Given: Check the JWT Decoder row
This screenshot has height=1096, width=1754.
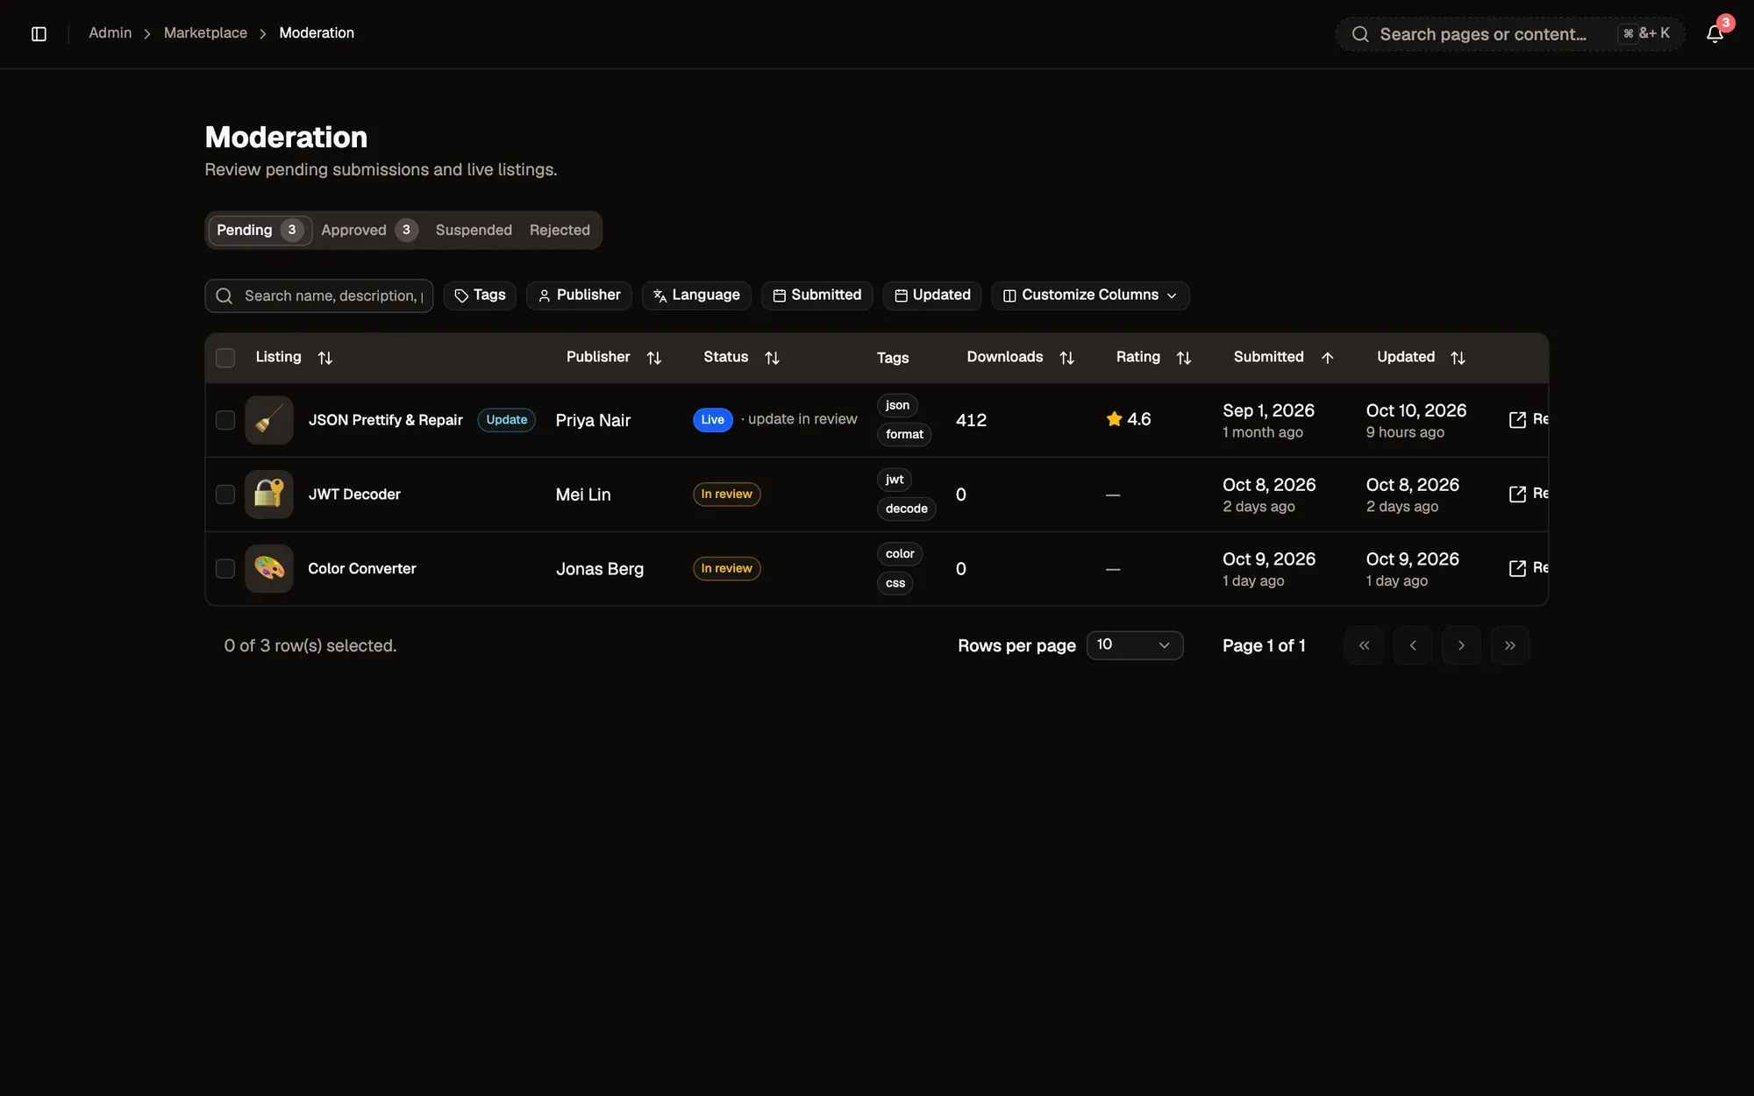Looking at the screenshot, I should (x=225, y=495).
